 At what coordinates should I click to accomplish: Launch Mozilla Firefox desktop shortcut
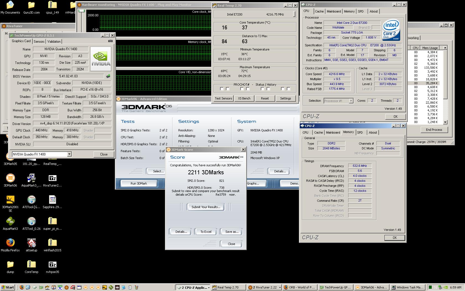[x=10, y=245]
